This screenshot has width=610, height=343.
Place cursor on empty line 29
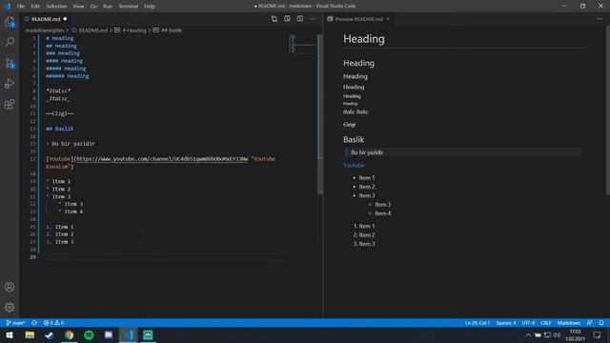pyautogui.click(x=168, y=257)
